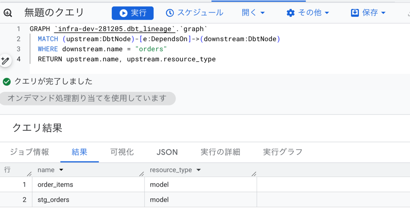The image size is (410, 210).
Task: Click the resize handle of the 行 column
Action: [29, 174]
